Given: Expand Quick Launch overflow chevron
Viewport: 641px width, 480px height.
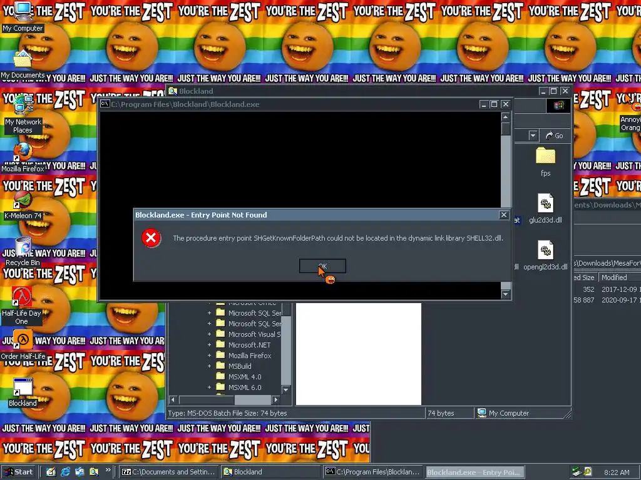Looking at the screenshot, I should pyautogui.click(x=108, y=470).
